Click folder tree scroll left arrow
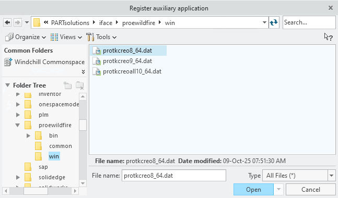The image size is (338, 198). [6, 191]
